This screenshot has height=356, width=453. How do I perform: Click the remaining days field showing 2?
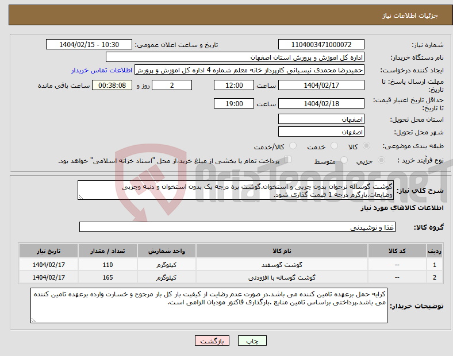click(172, 86)
